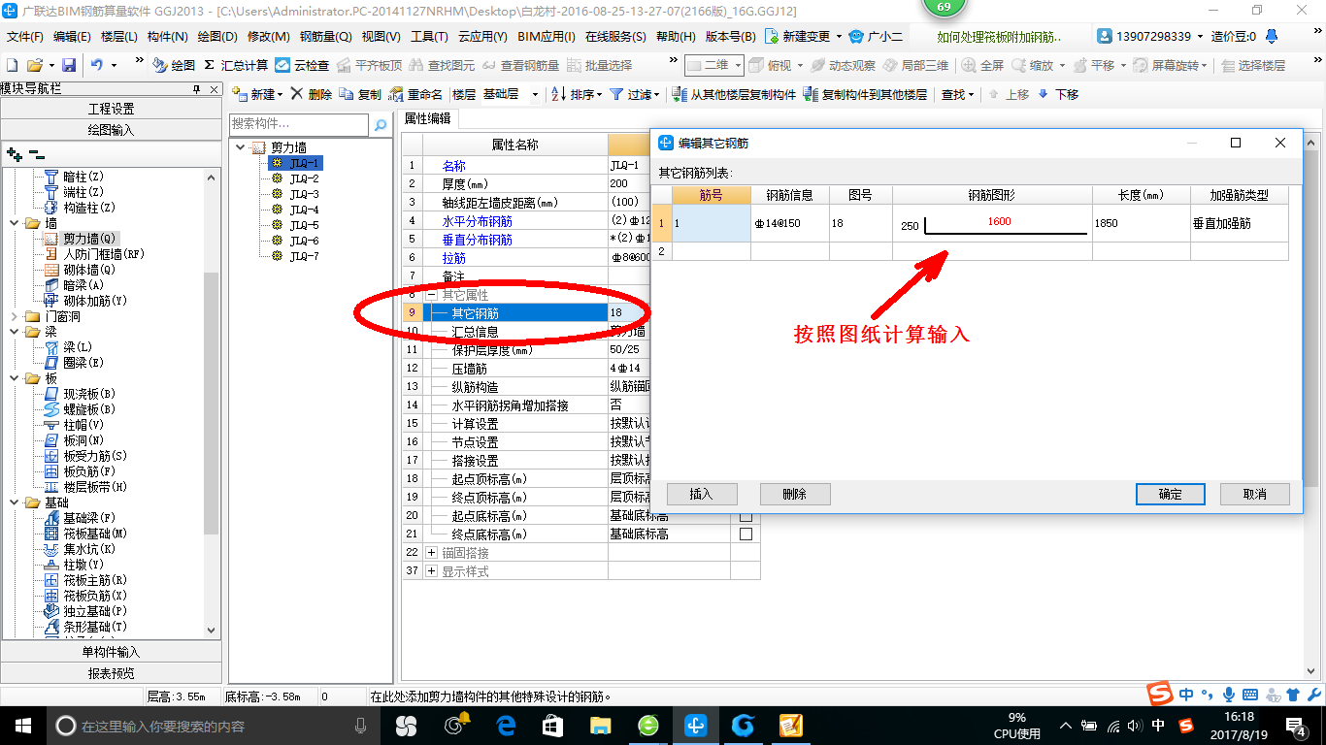Select 暗梁(A) tree item
The height and width of the screenshot is (745, 1326).
tap(83, 285)
